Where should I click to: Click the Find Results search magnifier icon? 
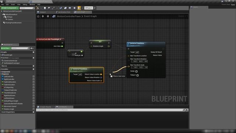pos(184,110)
